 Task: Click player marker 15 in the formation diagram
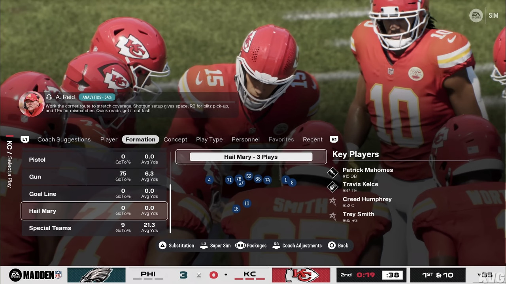click(x=236, y=209)
